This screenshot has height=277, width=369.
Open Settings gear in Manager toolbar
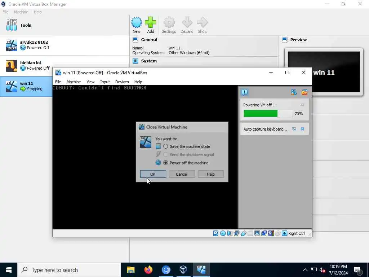[169, 25]
